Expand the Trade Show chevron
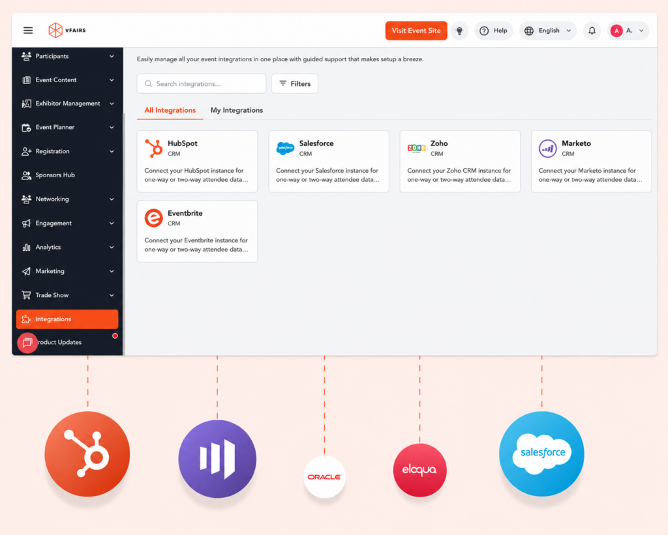The width and height of the screenshot is (668, 535). pyautogui.click(x=112, y=295)
